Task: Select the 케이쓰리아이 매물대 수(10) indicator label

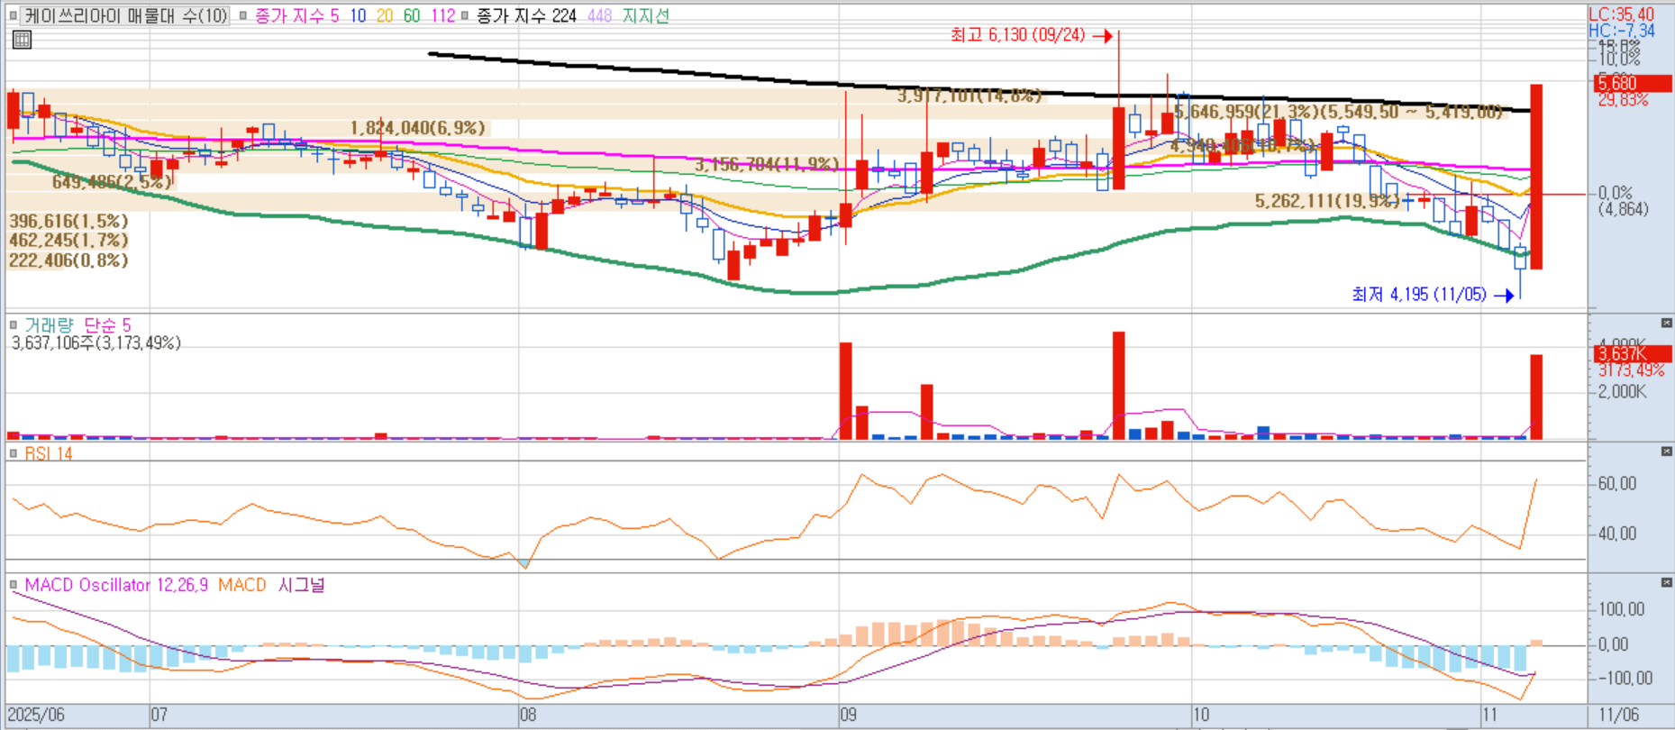Action: [x=126, y=15]
